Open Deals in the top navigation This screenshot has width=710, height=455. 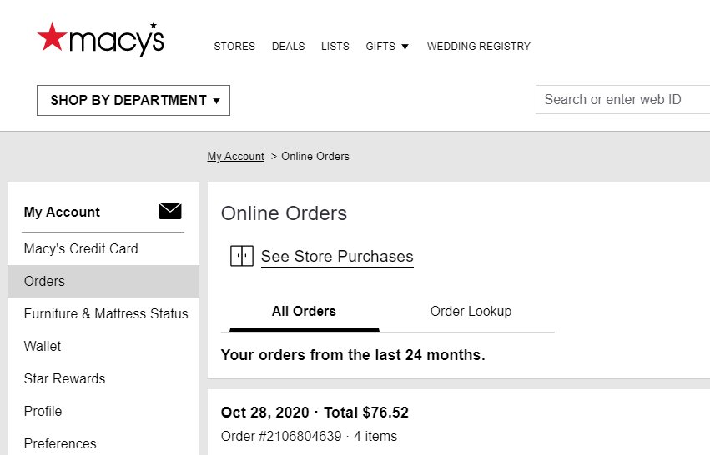coord(288,47)
